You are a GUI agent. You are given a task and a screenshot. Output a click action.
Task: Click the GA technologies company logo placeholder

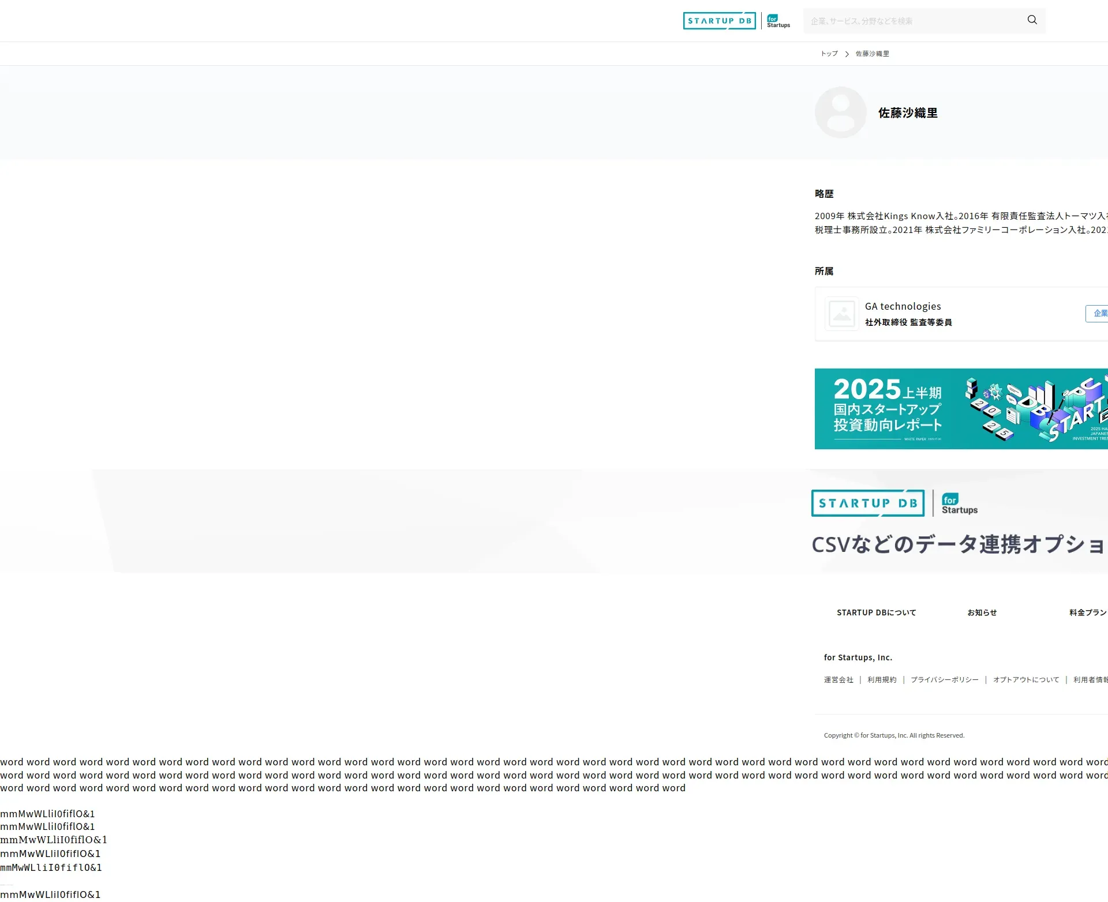[x=841, y=314]
